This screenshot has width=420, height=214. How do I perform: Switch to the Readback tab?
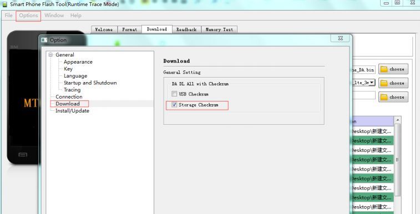(186, 29)
